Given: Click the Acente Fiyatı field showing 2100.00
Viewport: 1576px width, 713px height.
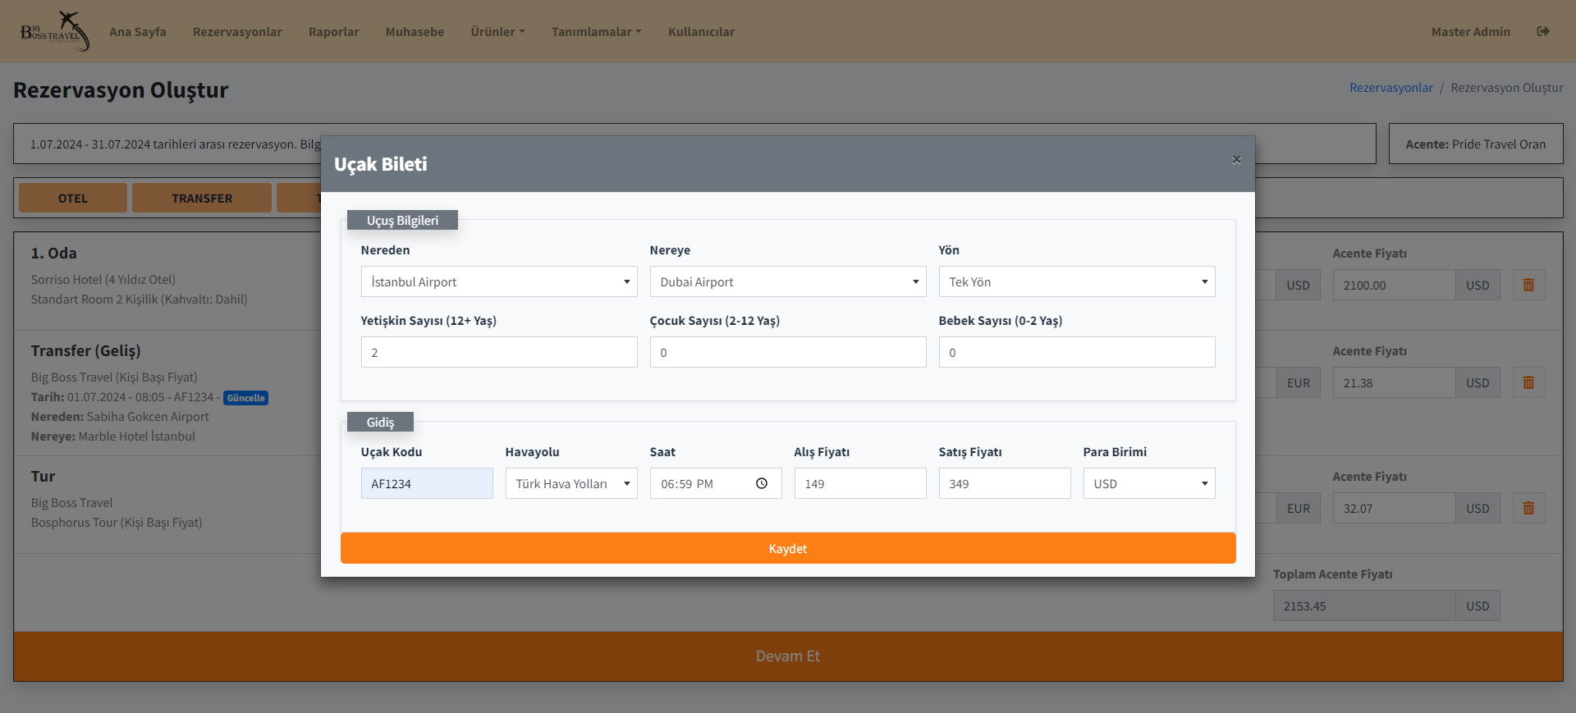Looking at the screenshot, I should pyautogui.click(x=1394, y=285).
